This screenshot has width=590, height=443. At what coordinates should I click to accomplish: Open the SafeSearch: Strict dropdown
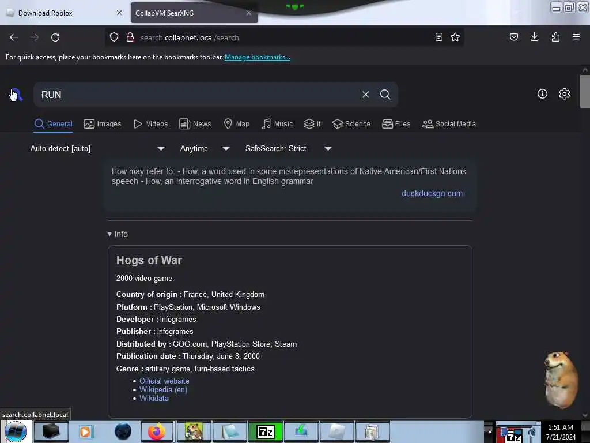pos(289,148)
